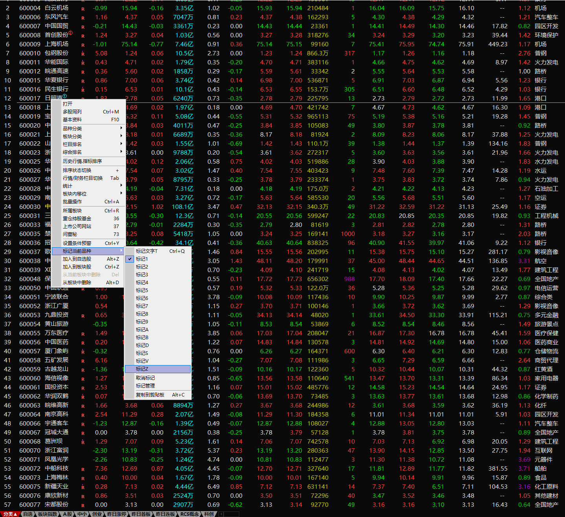Click the R marker in the 五矿发展 row

point(83,361)
